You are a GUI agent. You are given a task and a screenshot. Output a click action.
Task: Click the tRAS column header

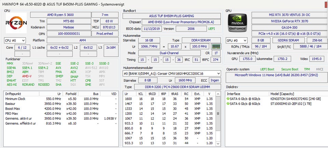pyautogui.click(x=175, y=94)
